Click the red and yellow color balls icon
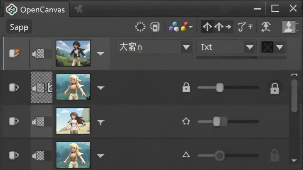 [x=185, y=27]
